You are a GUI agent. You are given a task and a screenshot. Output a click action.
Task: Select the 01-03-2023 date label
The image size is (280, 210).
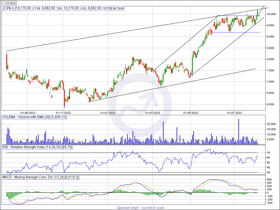click(153, 113)
